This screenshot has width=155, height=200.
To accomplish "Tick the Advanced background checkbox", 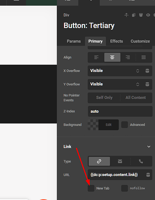I will coord(124,125).
